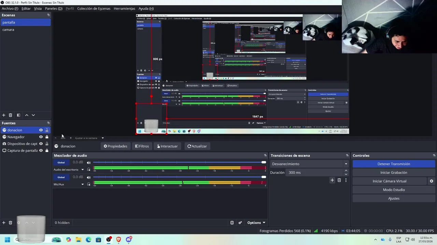Add a new scene with plus icon
The height and width of the screenshot is (245, 437).
coord(4,115)
